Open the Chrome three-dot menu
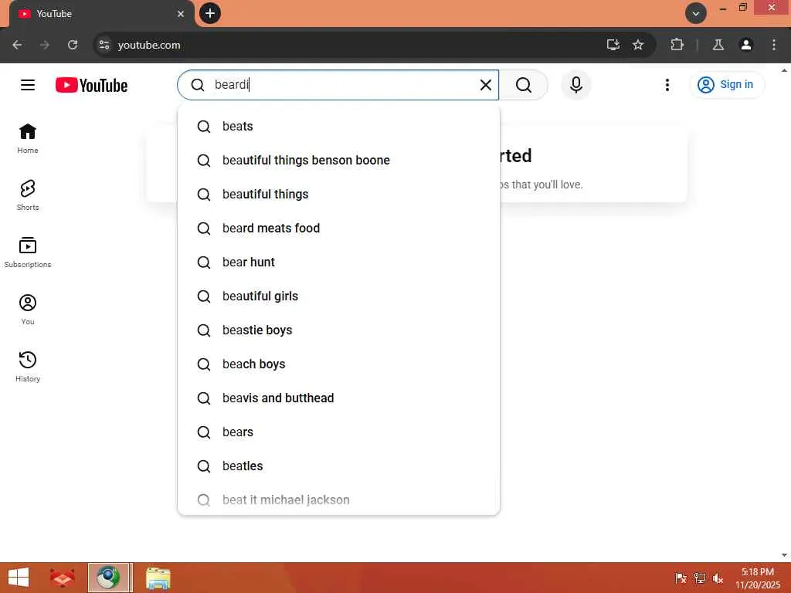 774,45
